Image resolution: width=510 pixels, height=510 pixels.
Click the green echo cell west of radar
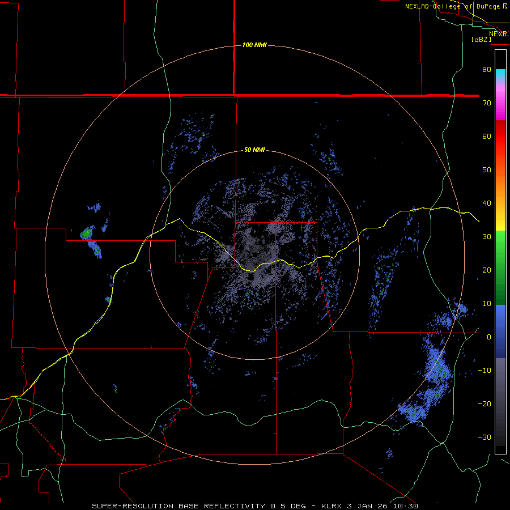coord(87,233)
